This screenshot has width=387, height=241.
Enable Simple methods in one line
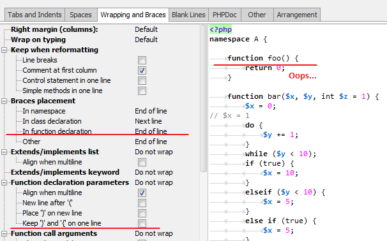point(142,91)
